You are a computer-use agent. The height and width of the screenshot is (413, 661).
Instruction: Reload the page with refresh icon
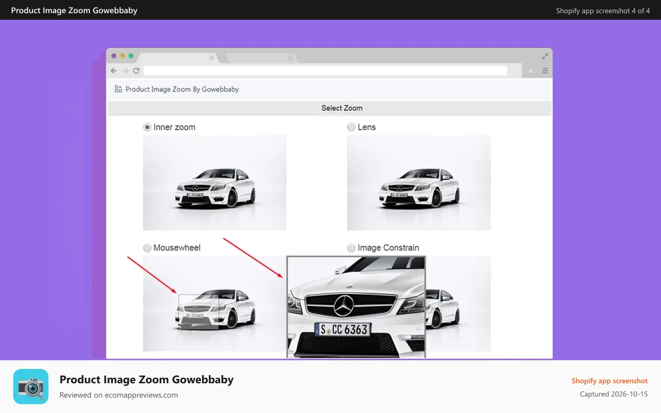point(136,71)
